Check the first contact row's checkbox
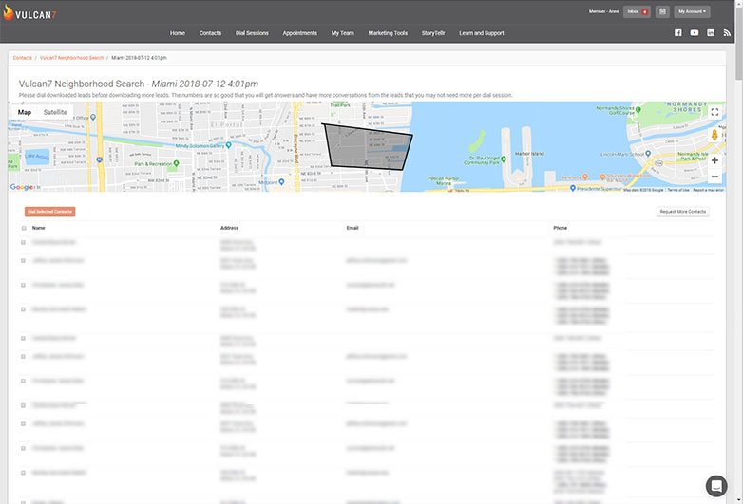Image resolution: width=743 pixels, height=504 pixels. tap(23, 242)
